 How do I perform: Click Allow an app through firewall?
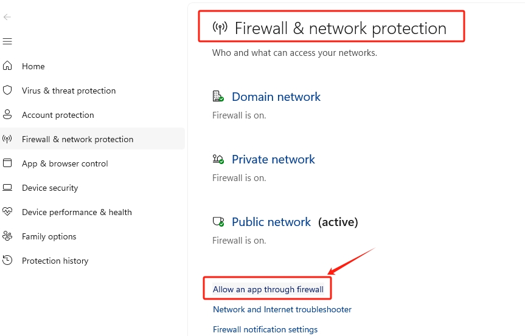point(268,289)
